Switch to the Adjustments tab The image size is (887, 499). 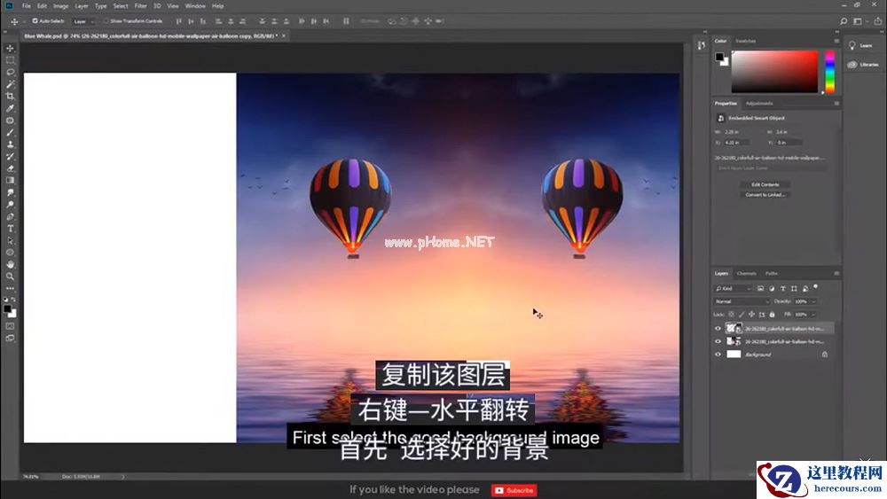[759, 104]
